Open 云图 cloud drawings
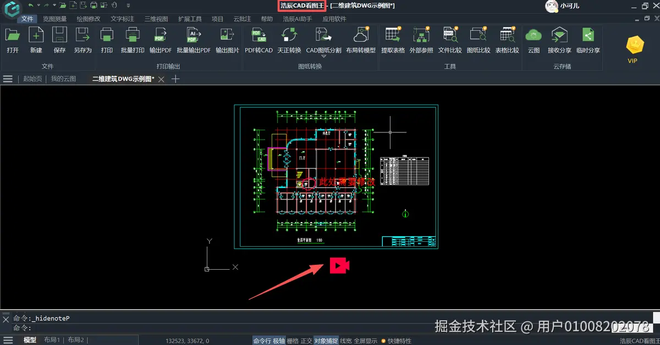The height and width of the screenshot is (345, 660). pyautogui.click(x=533, y=40)
